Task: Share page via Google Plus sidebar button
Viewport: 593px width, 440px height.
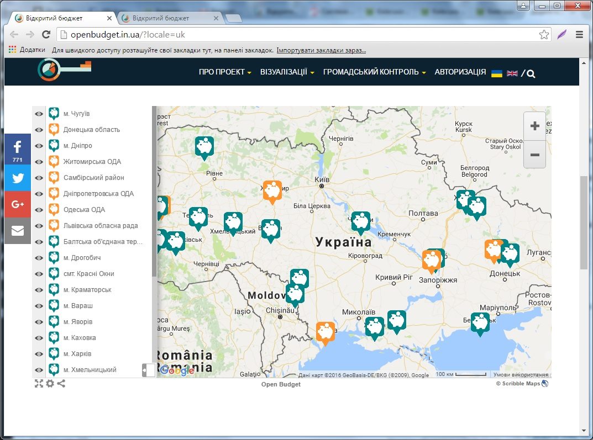Action: (x=17, y=204)
